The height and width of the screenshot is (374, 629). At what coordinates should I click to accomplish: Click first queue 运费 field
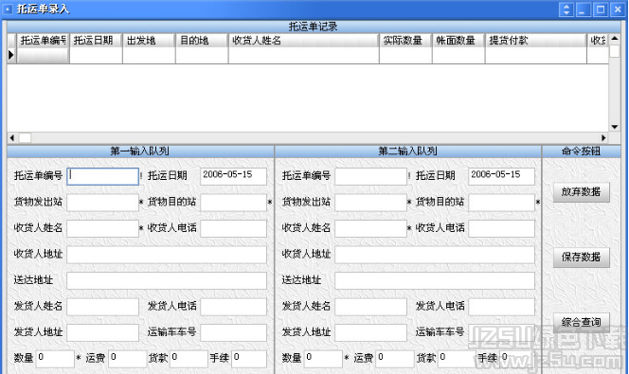pos(128,359)
